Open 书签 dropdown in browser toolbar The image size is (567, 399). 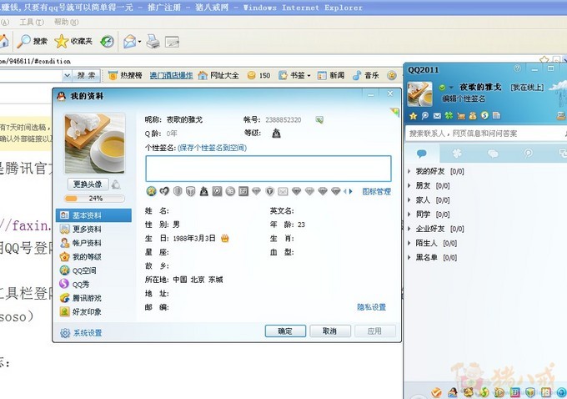pos(294,75)
